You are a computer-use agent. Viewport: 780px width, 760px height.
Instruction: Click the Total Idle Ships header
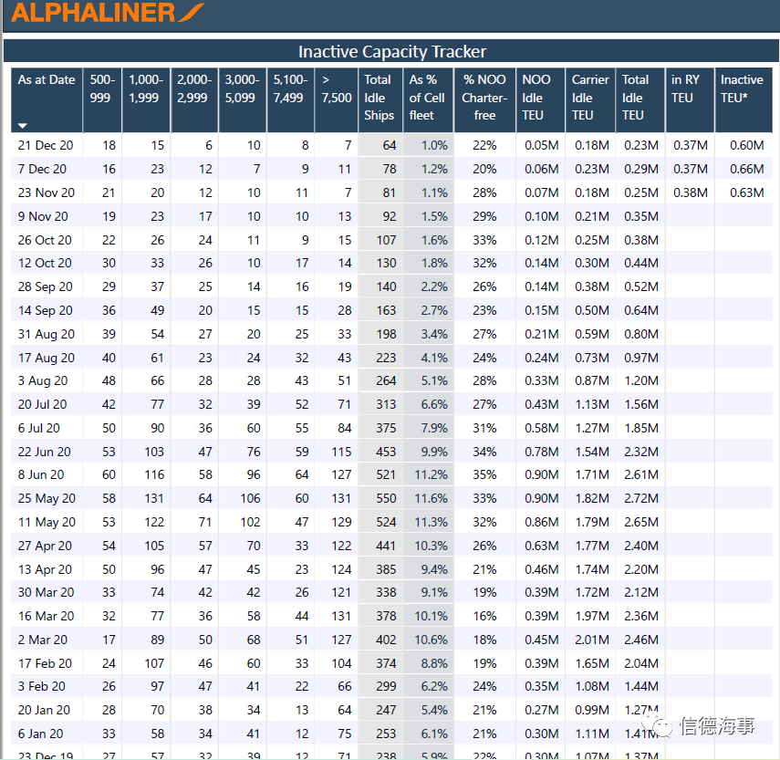click(x=380, y=100)
